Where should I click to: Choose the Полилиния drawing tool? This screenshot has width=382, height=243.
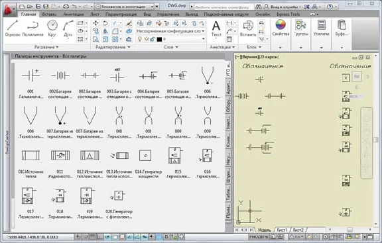click(33, 28)
